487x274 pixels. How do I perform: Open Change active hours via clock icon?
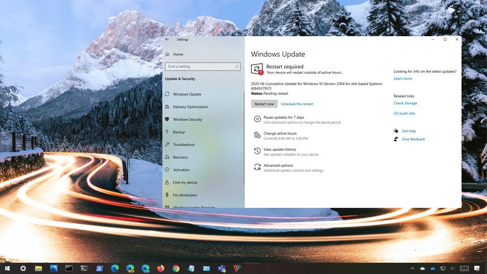tap(257, 135)
